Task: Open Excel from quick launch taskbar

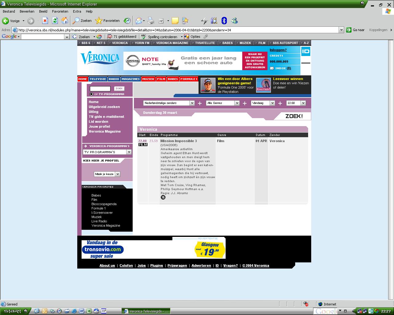Action: (x=89, y=311)
